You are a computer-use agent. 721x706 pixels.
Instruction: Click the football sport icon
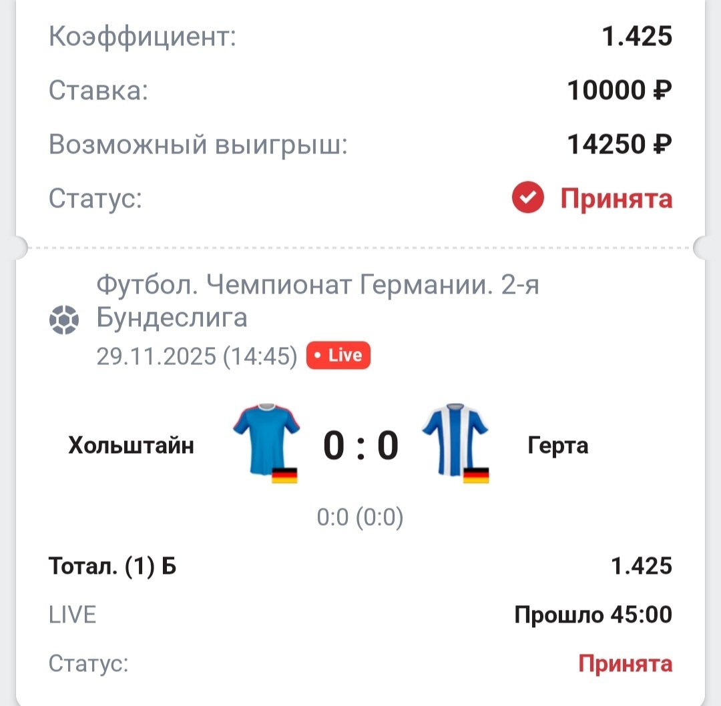click(64, 320)
